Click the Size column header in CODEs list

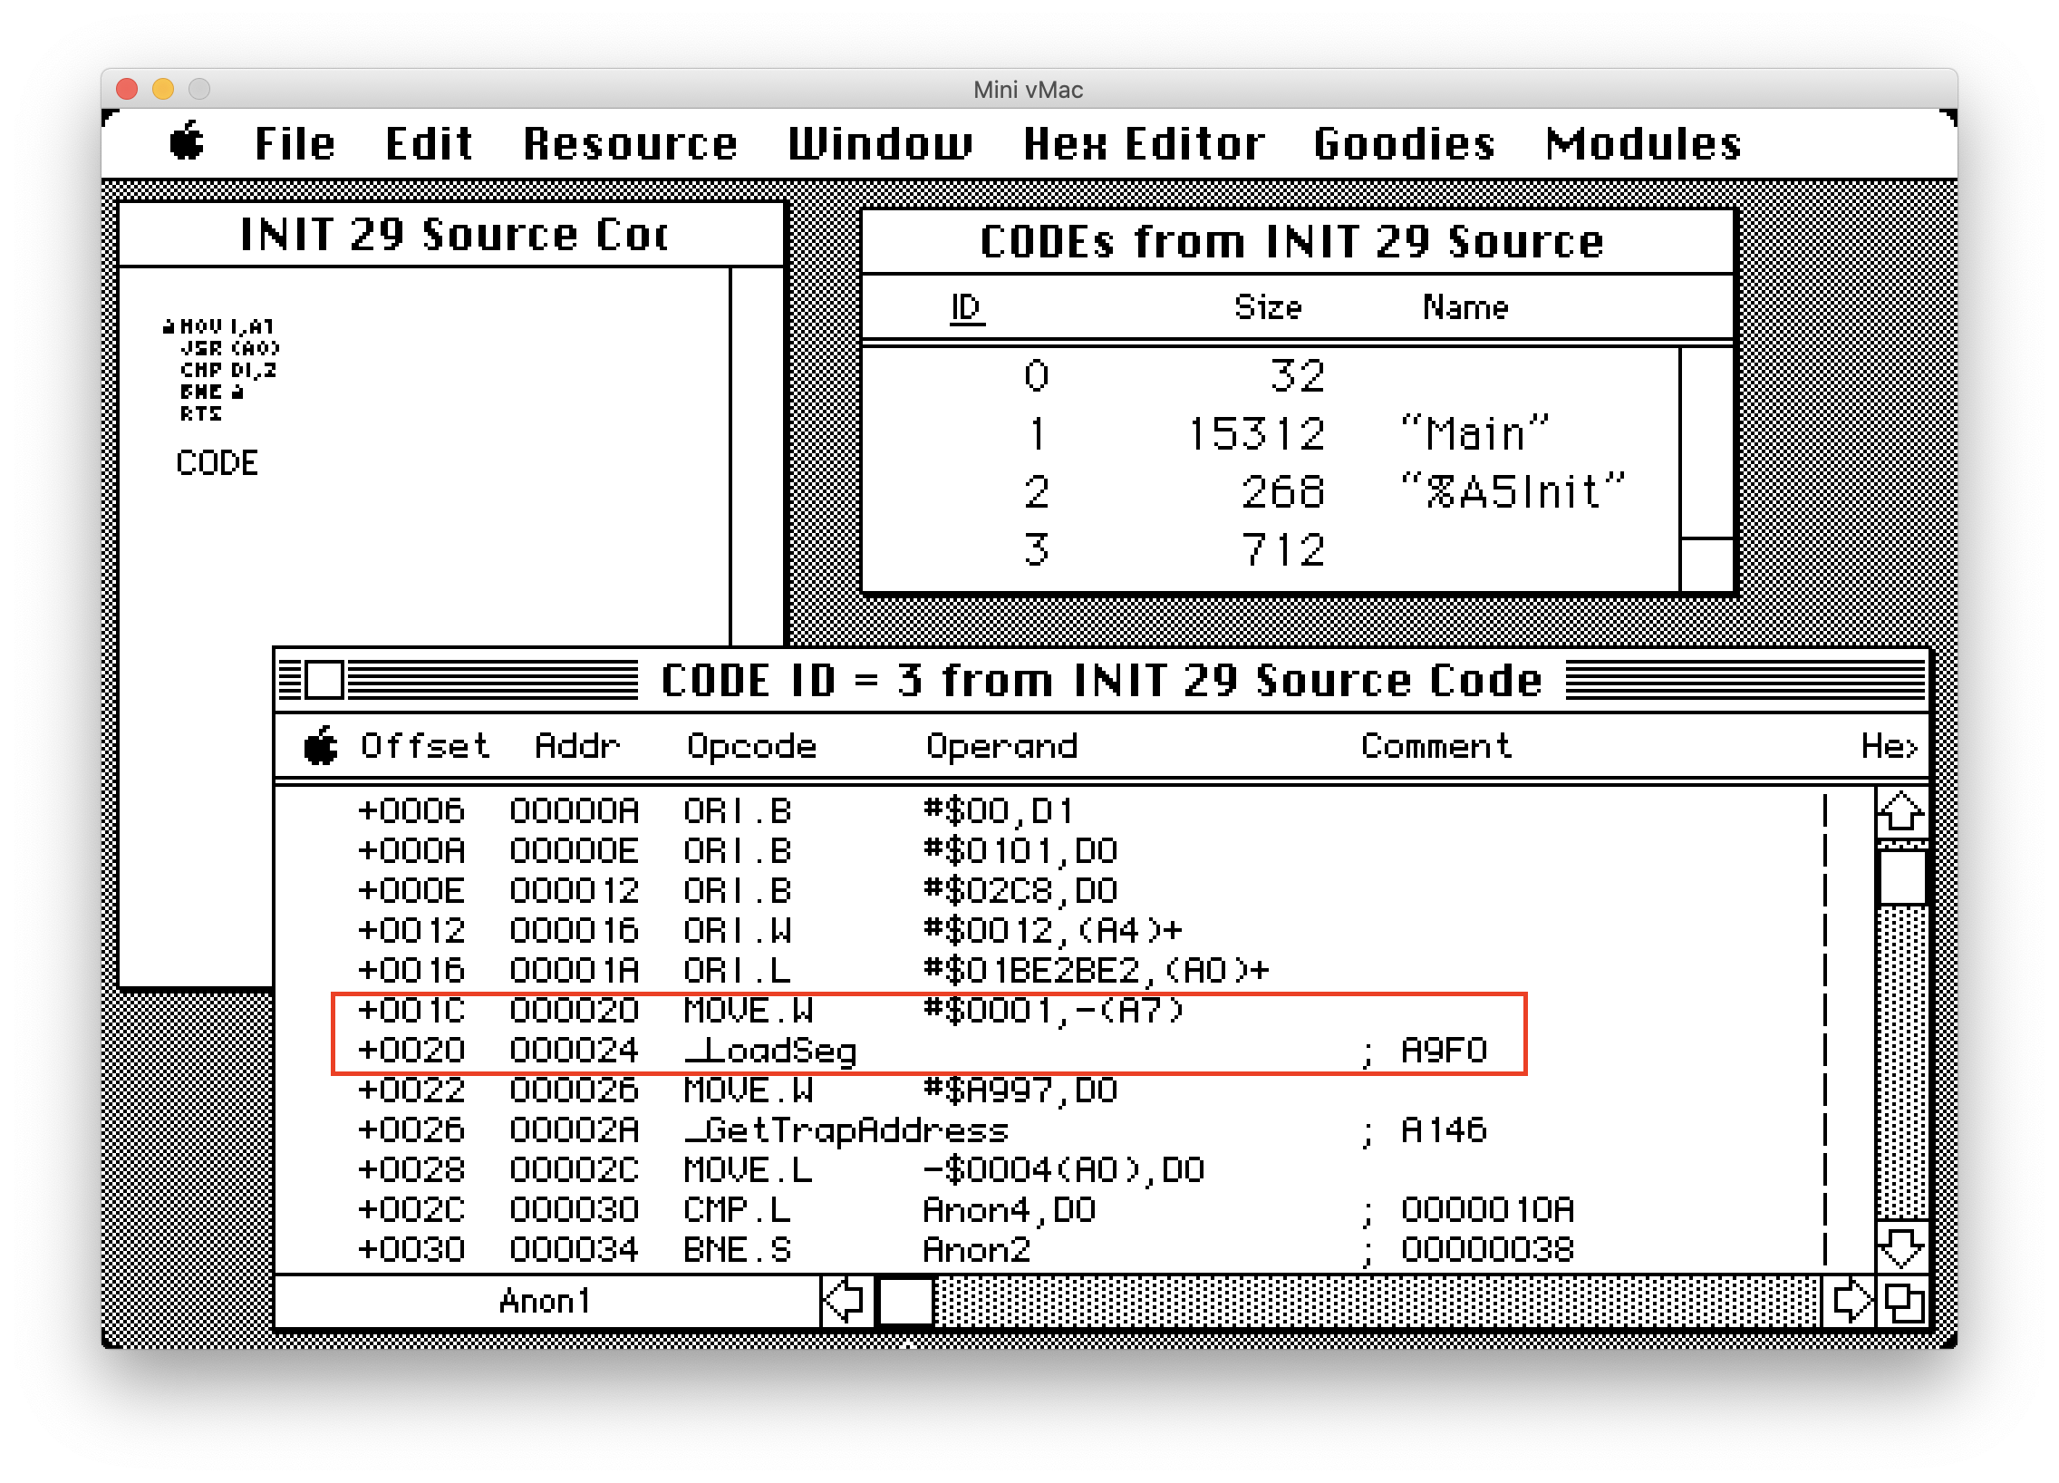coord(1267,307)
